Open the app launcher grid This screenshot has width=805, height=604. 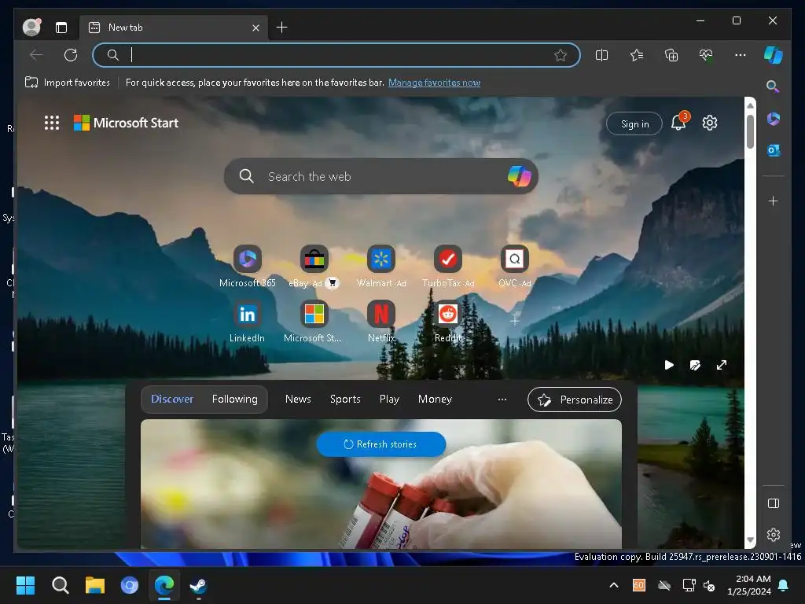[x=52, y=123]
